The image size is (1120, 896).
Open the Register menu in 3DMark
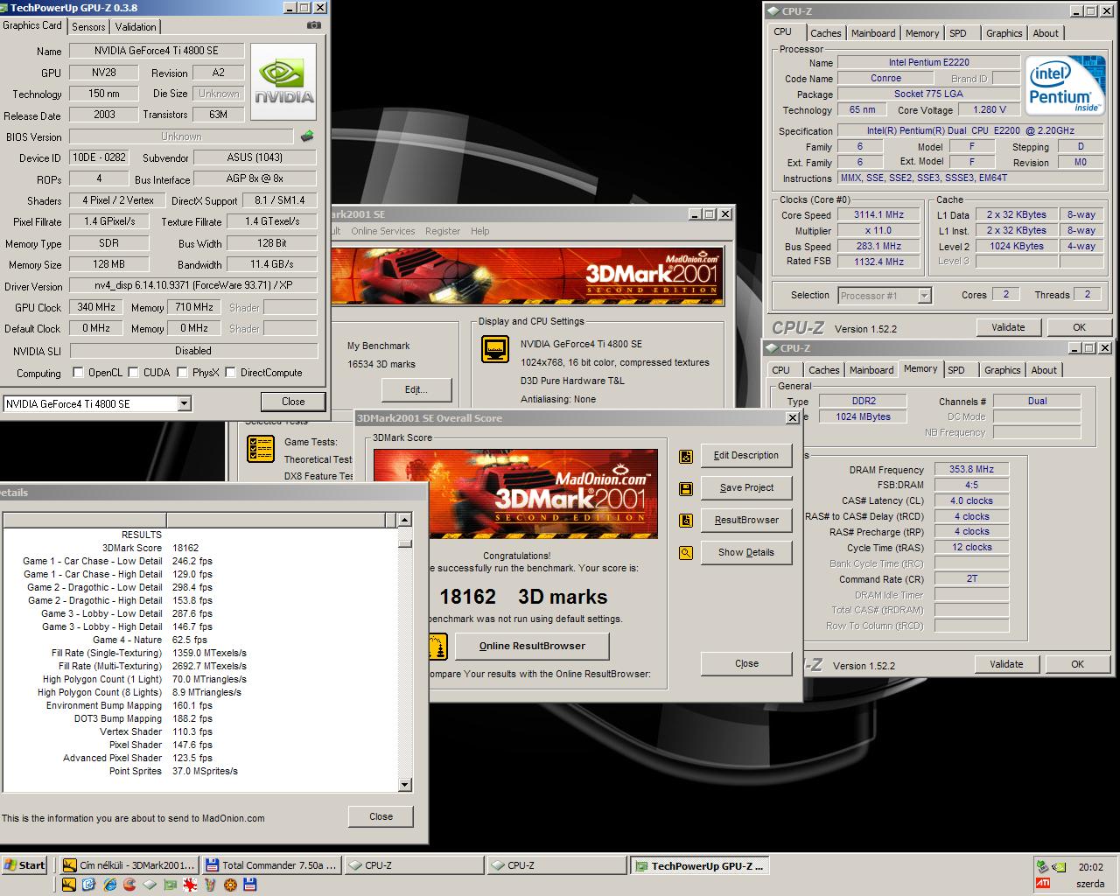pos(443,231)
